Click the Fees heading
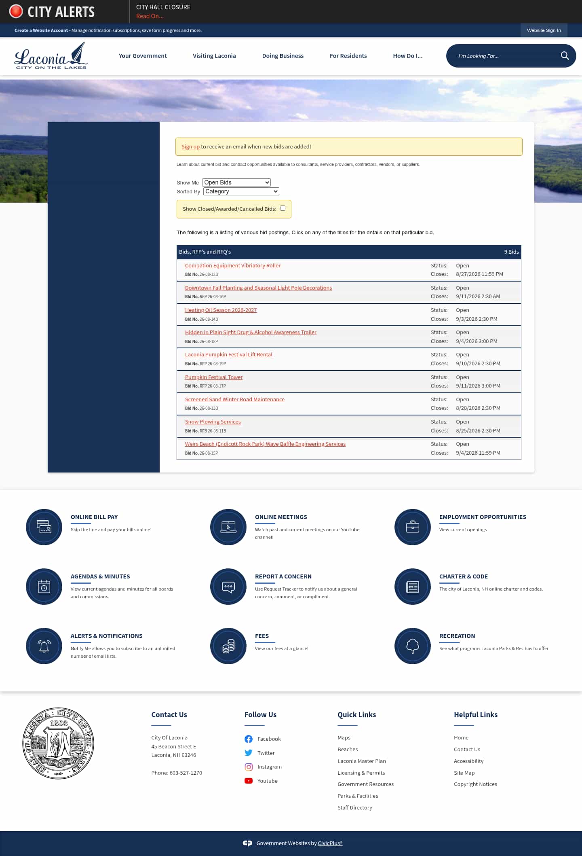The height and width of the screenshot is (856, 582). tap(262, 636)
